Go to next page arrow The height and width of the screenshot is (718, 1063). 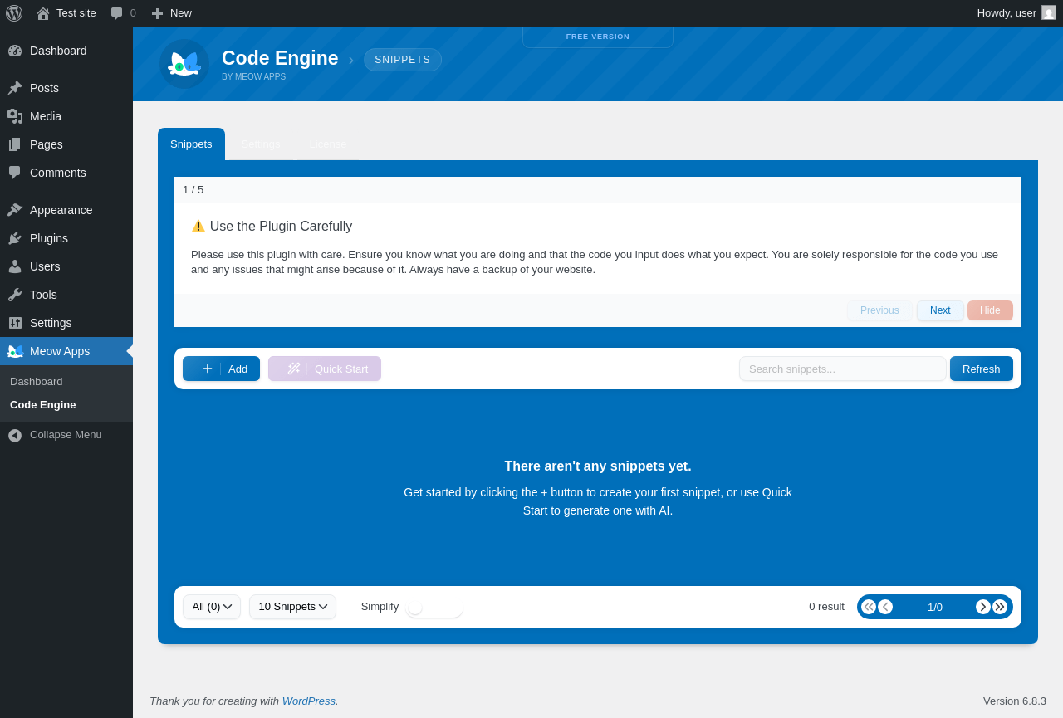coord(983,607)
